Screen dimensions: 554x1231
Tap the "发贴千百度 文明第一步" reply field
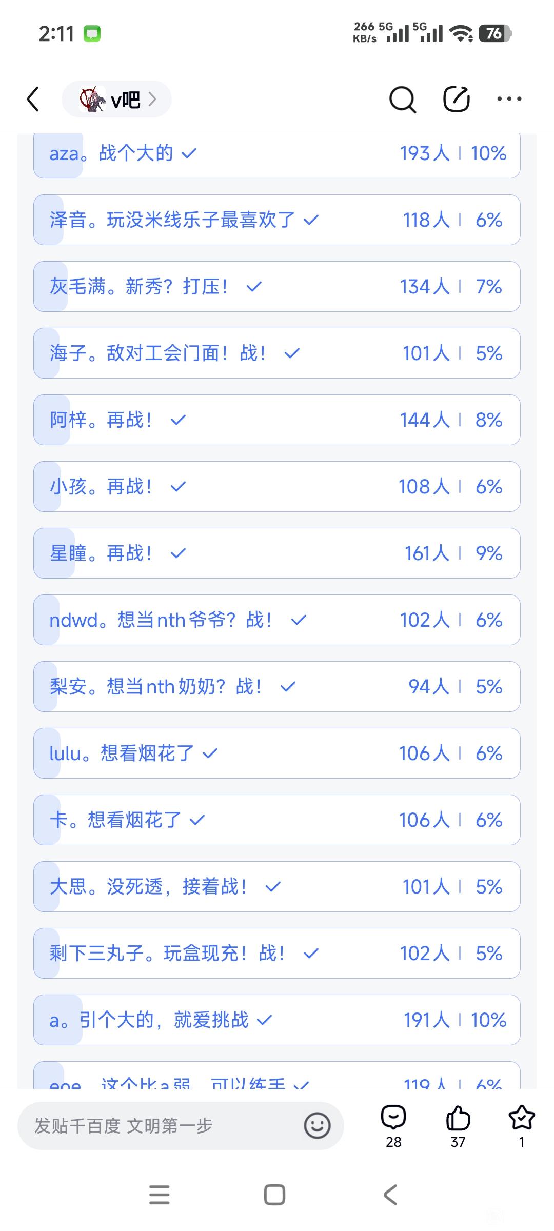pos(154,1126)
